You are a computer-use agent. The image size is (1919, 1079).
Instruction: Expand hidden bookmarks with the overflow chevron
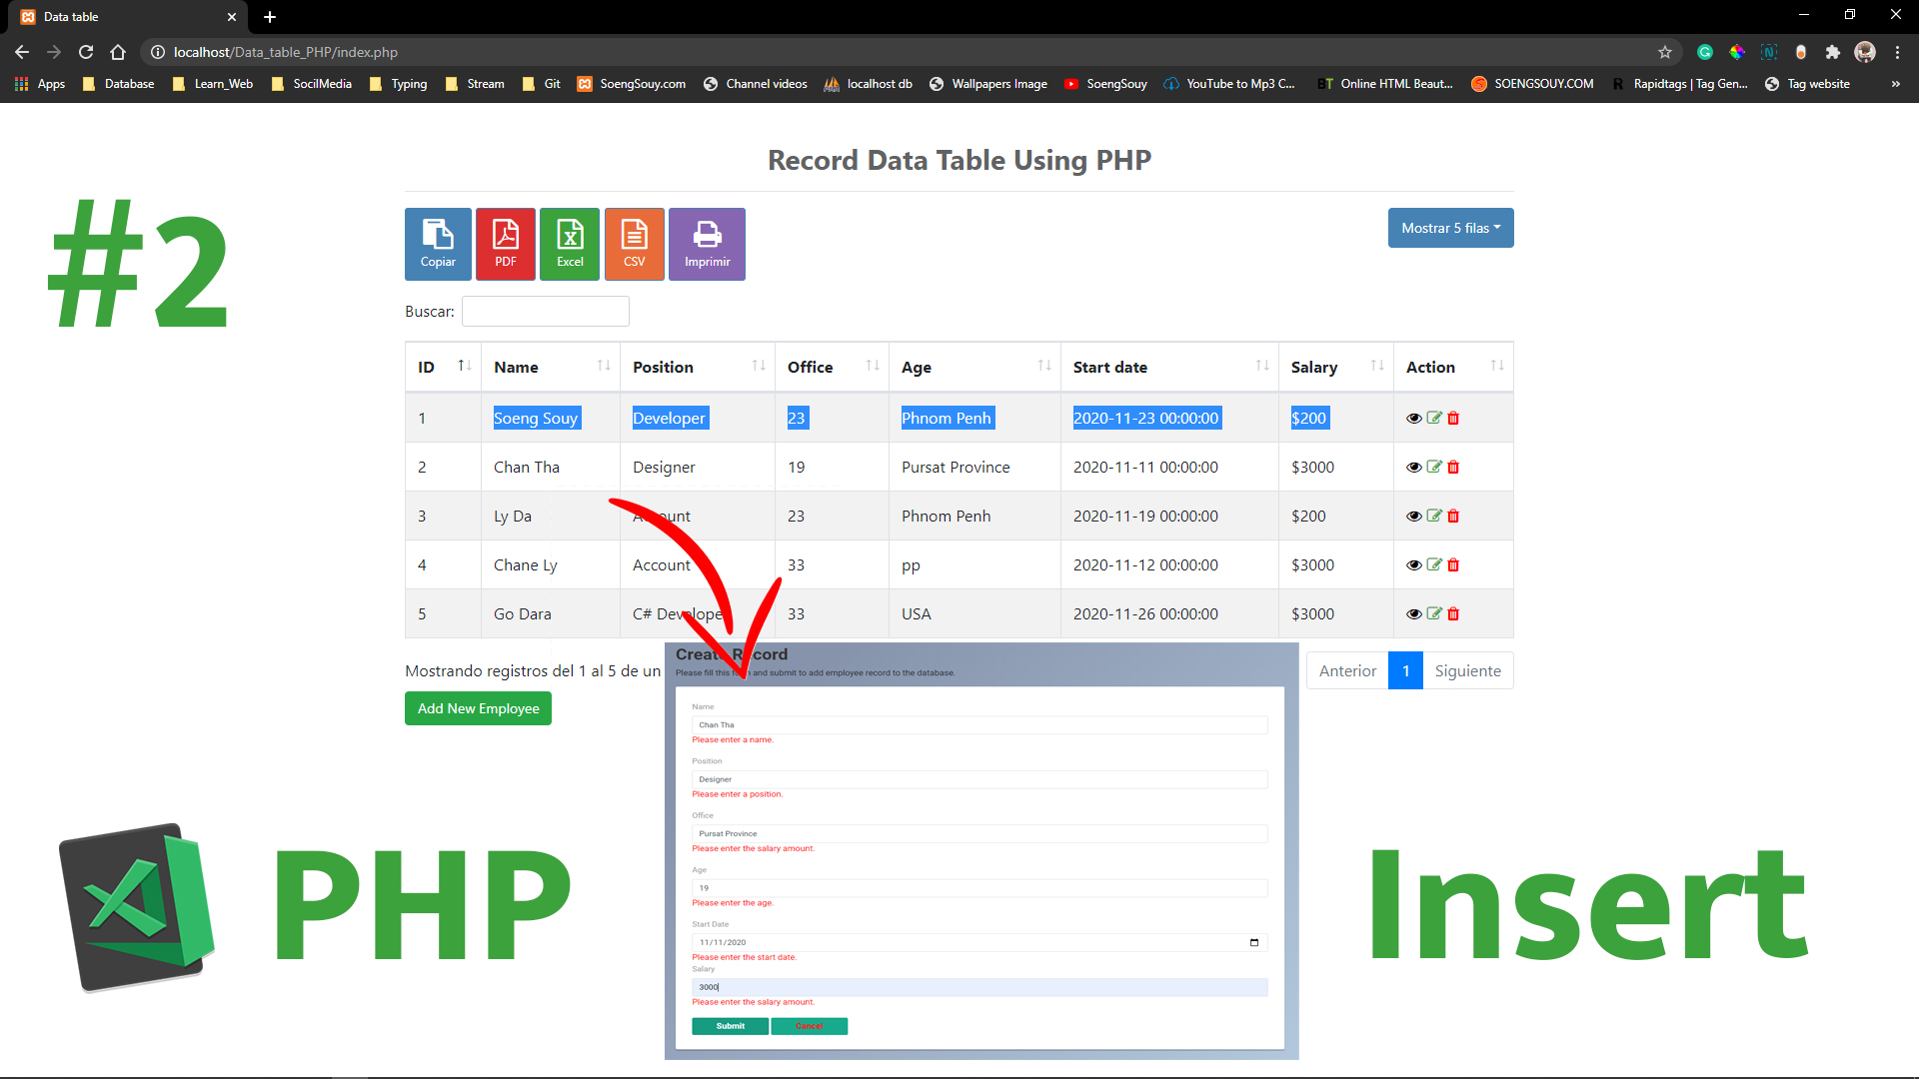pyautogui.click(x=1895, y=84)
